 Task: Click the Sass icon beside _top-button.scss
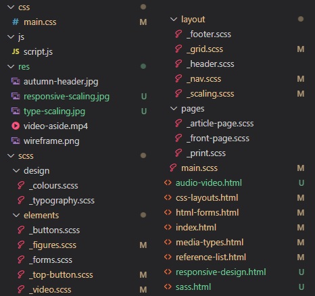pyautogui.click(x=21, y=274)
